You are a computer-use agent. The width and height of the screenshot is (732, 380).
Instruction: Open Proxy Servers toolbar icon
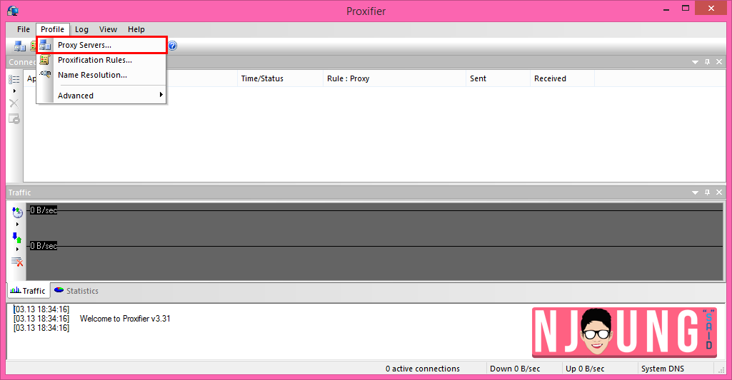click(x=19, y=46)
